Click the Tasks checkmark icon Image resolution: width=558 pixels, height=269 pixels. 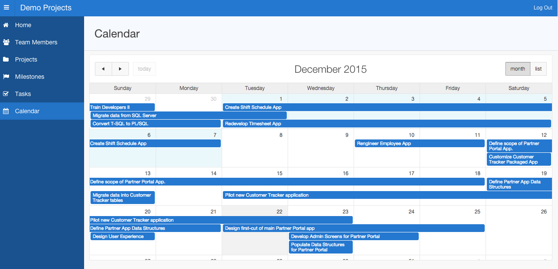pyautogui.click(x=6, y=94)
